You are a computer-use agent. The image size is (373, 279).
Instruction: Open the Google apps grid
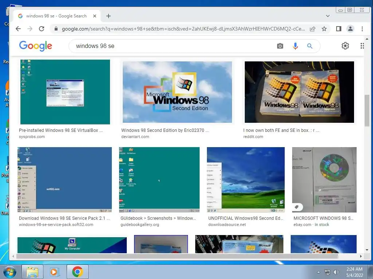coord(362,46)
